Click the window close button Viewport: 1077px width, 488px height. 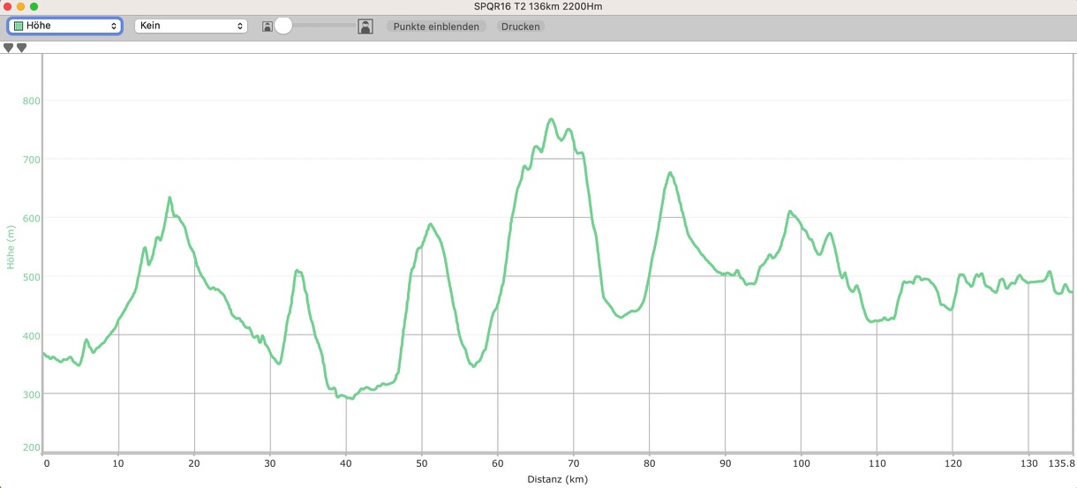(x=8, y=6)
